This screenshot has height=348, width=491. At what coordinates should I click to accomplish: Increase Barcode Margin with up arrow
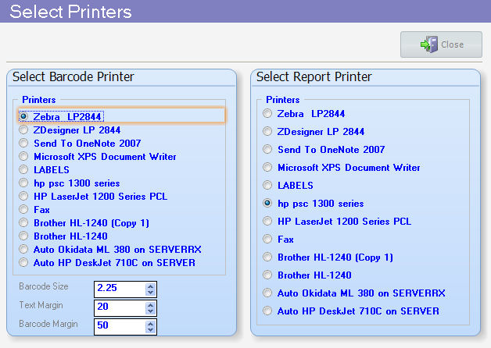click(x=151, y=323)
